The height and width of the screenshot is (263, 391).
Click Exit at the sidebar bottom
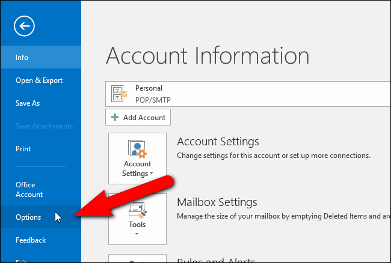[22, 260]
